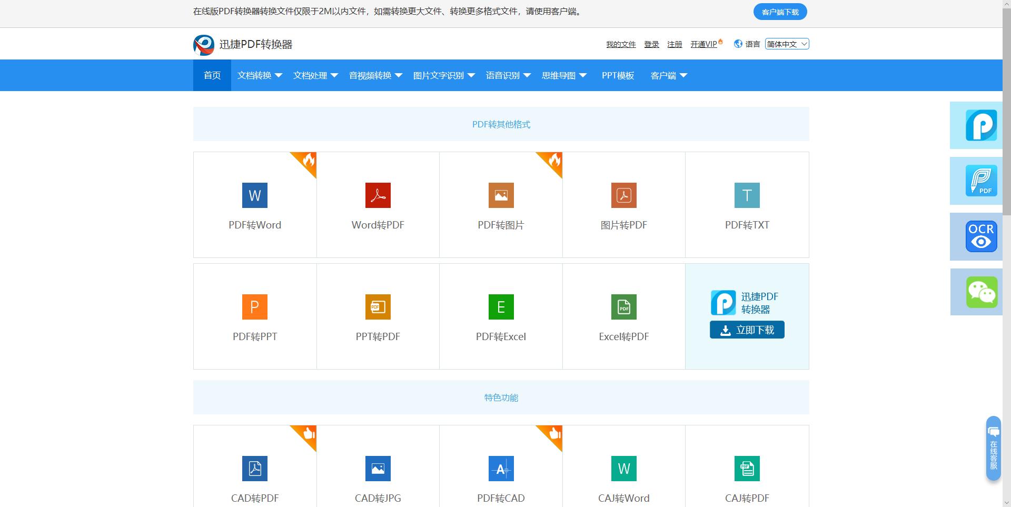Viewport: 1011px width, 507px height.
Task: Open the CAD转PDF converter
Action: [254, 476]
